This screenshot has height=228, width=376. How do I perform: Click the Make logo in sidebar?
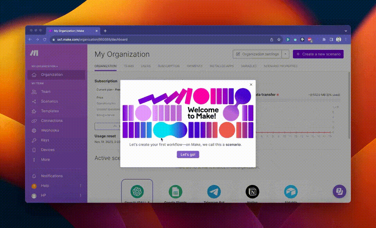34,53
